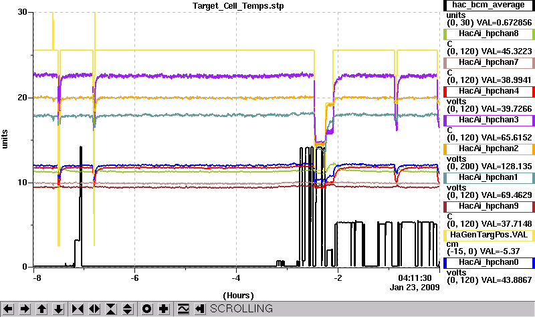Click the circle ring toolbar icon
Screen dimensions: 535x317
[x=146, y=309]
